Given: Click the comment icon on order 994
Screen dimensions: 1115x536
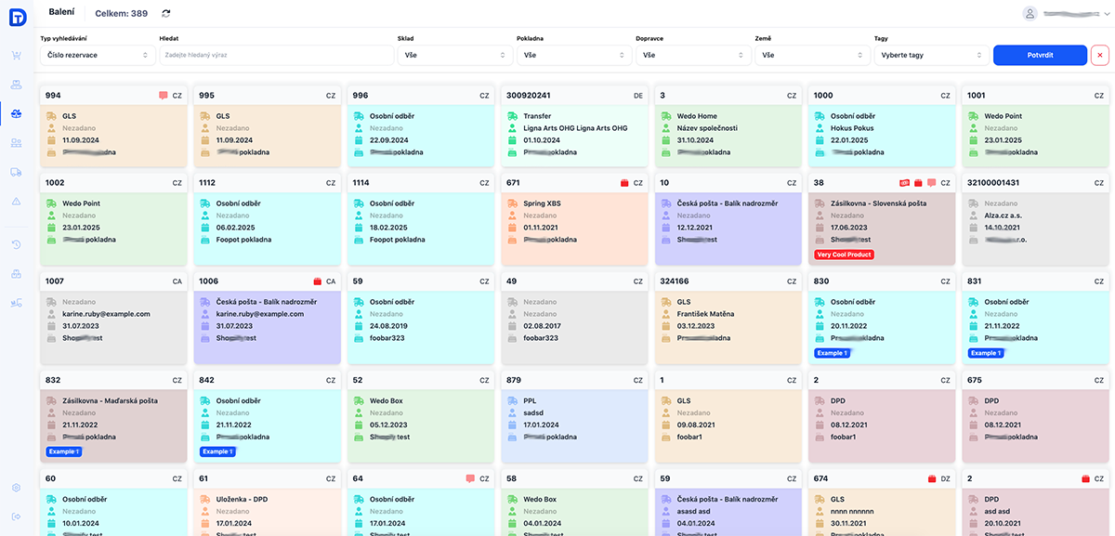Looking at the screenshot, I should (x=163, y=96).
